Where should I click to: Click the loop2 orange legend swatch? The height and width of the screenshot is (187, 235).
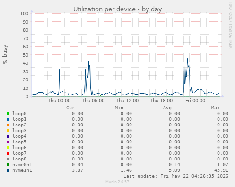click(8, 125)
